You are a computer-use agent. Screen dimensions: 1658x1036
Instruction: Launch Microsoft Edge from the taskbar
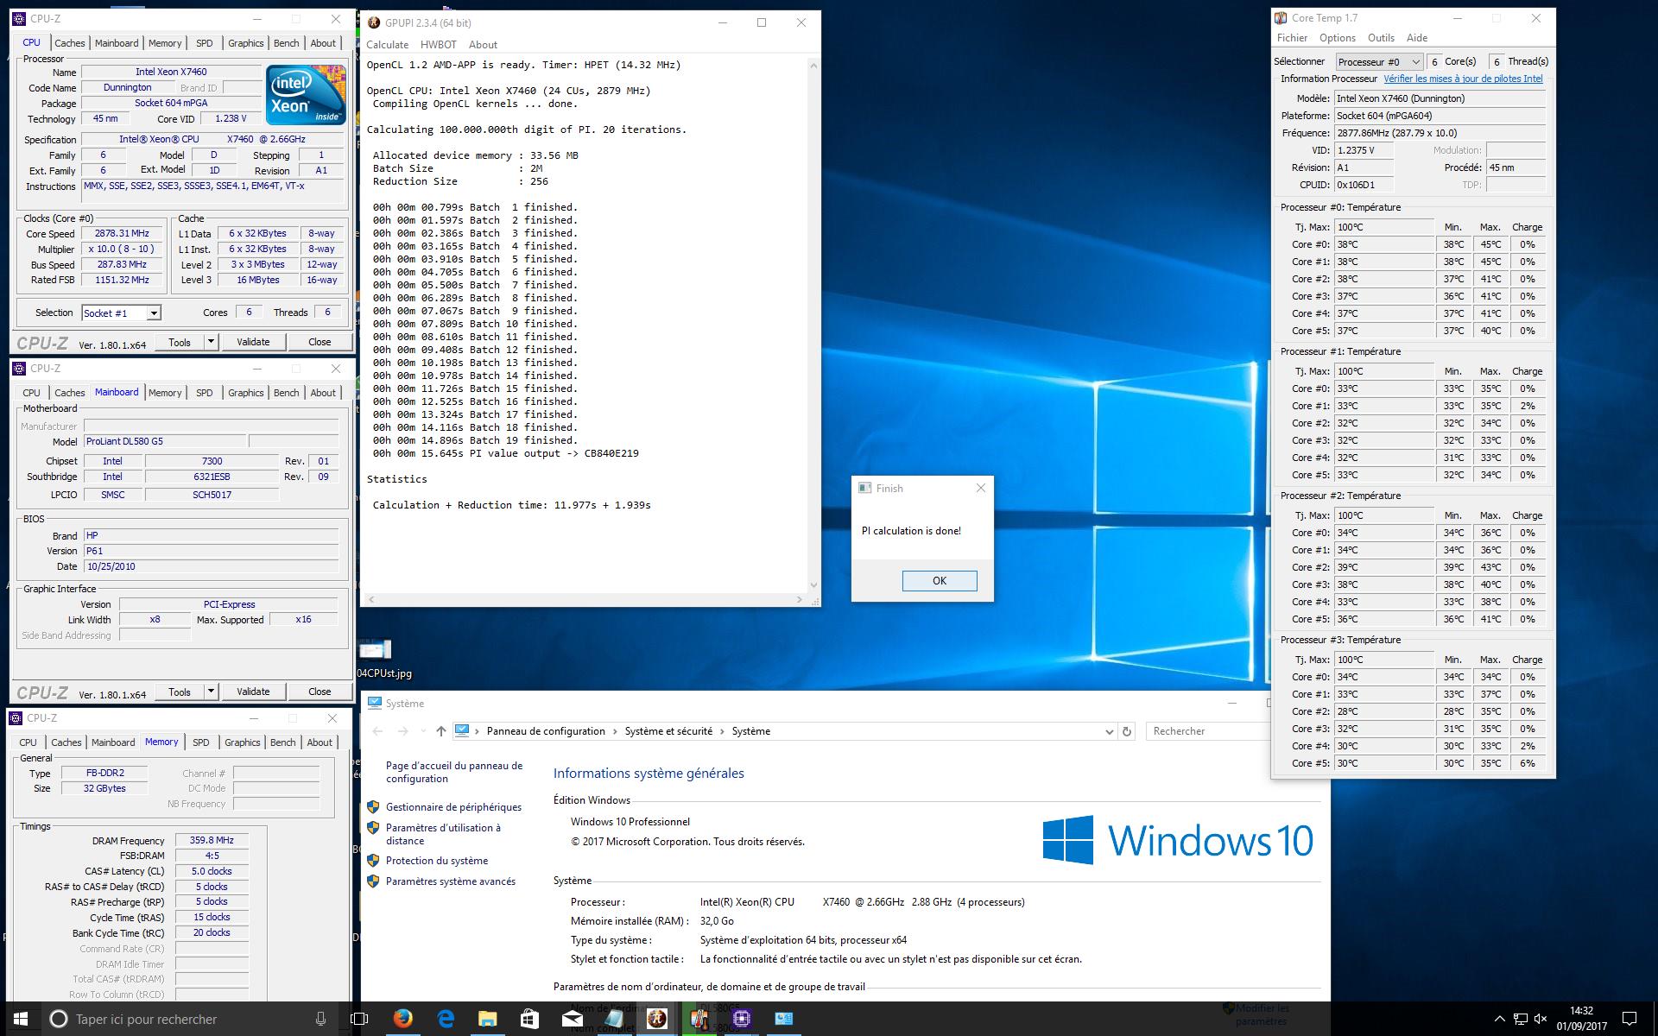(446, 1020)
